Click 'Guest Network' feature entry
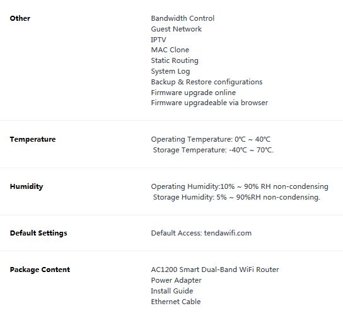The height and width of the screenshot is (318, 343). tap(176, 29)
